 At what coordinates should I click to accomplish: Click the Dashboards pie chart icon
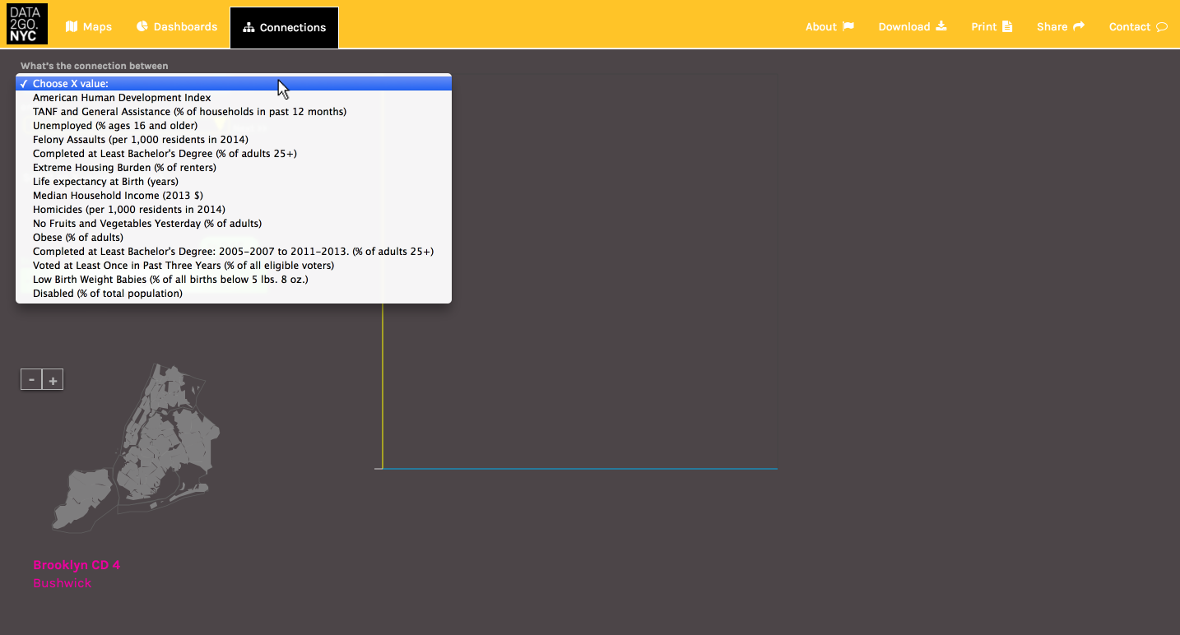pyautogui.click(x=142, y=26)
